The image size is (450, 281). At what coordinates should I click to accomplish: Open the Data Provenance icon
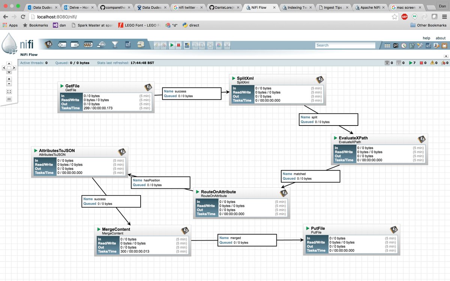point(412,45)
